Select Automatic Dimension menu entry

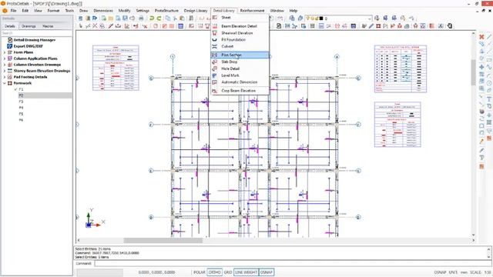pyautogui.click(x=240, y=82)
